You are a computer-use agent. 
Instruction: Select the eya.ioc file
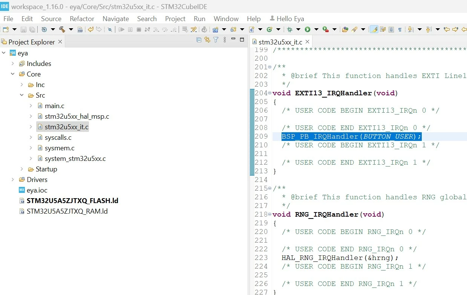37,190
